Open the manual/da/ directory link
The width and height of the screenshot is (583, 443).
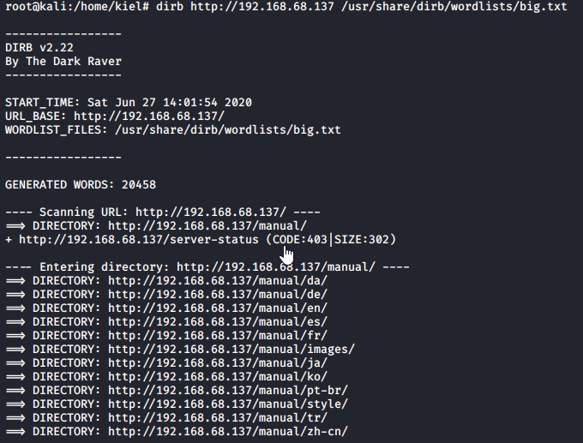click(218, 280)
